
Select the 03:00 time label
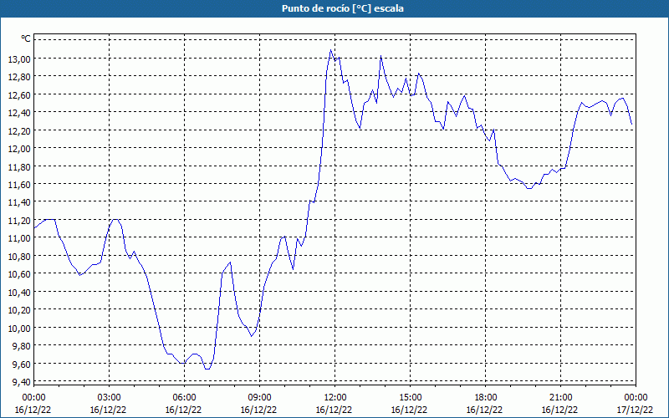coord(109,397)
